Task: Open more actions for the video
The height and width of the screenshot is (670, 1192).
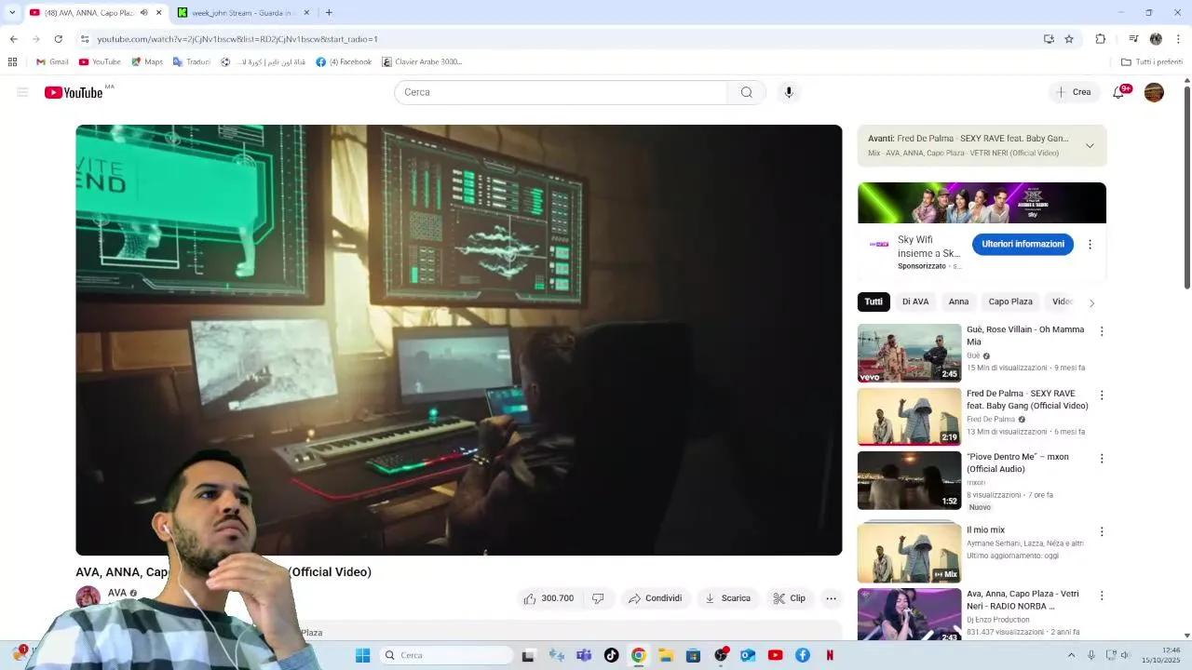Action: (x=831, y=598)
